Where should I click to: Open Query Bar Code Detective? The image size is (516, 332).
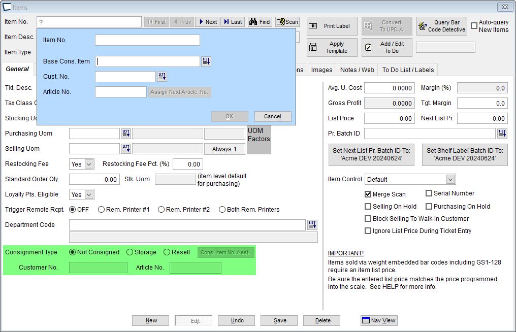(441, 26)
